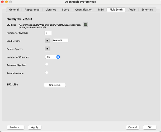Confirm with the OK button

tap(150, 127)
